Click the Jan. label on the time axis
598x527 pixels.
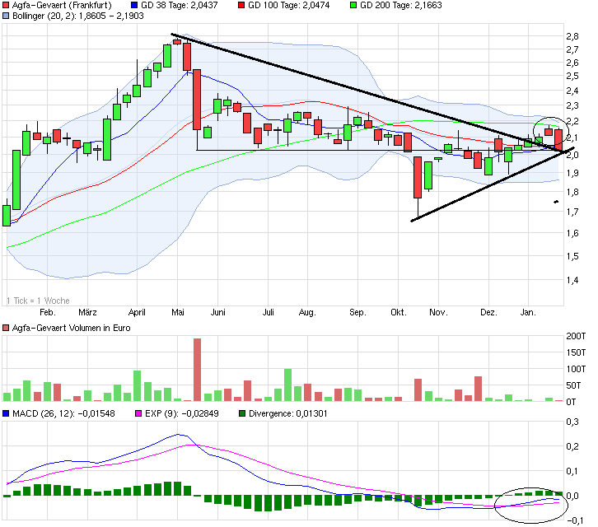(x=530, y=313)
